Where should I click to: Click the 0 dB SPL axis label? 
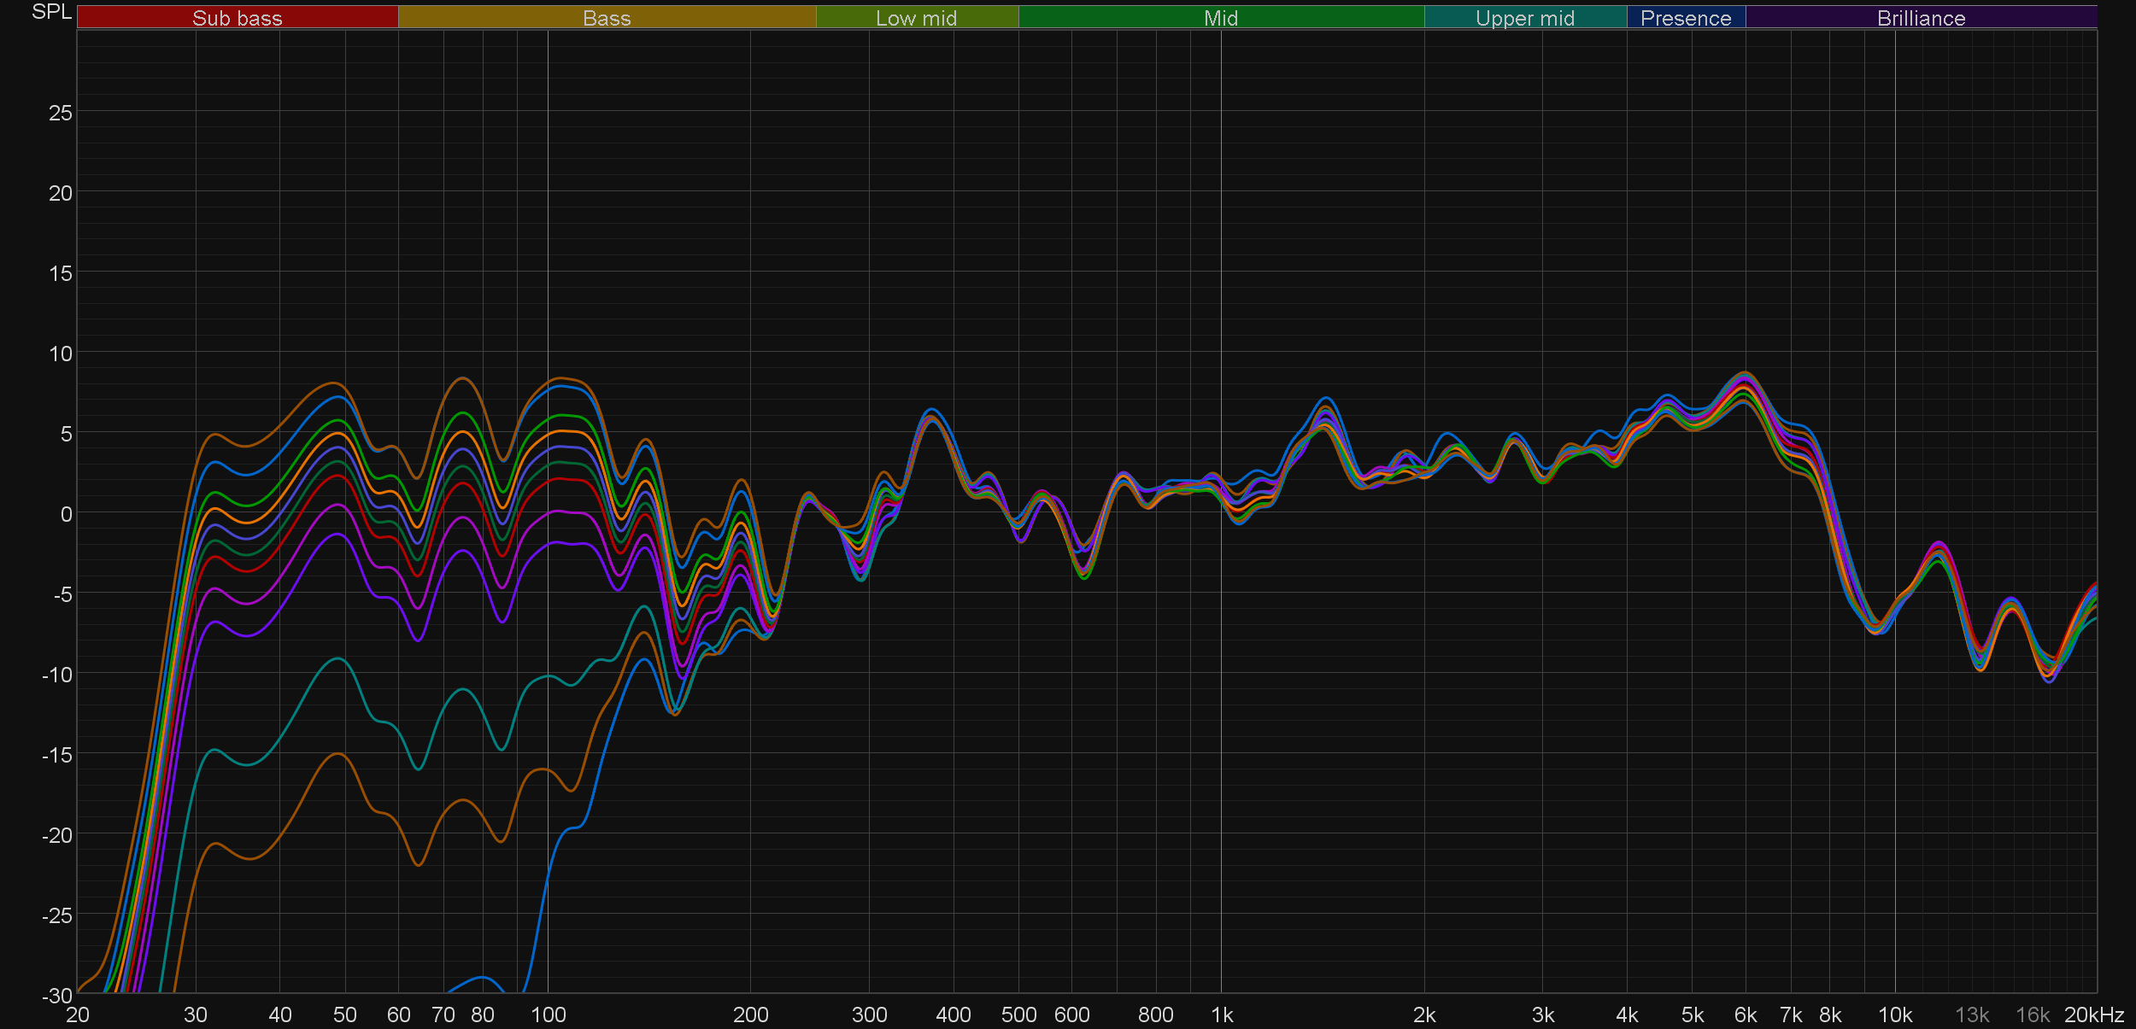click(66, 514)
